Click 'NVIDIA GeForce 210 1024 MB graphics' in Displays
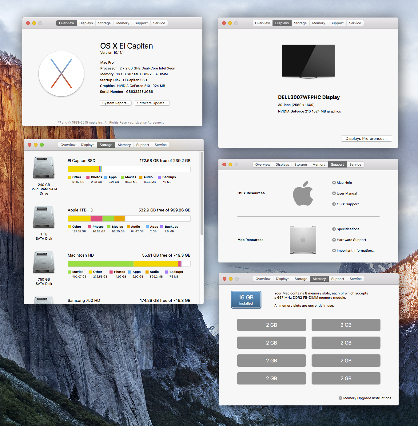The width and height of the screenshot is (418, 426). click(x=309, y=111)
